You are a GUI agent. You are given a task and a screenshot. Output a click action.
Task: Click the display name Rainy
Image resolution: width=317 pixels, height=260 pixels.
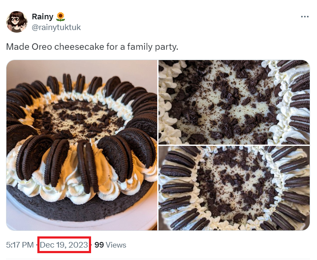coord(42,17)
